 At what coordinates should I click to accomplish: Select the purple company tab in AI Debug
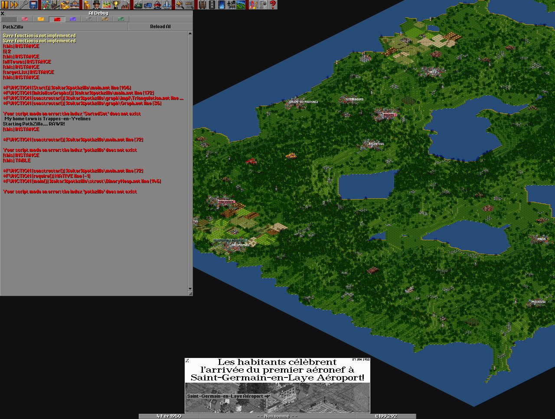[x=73, y=19]
